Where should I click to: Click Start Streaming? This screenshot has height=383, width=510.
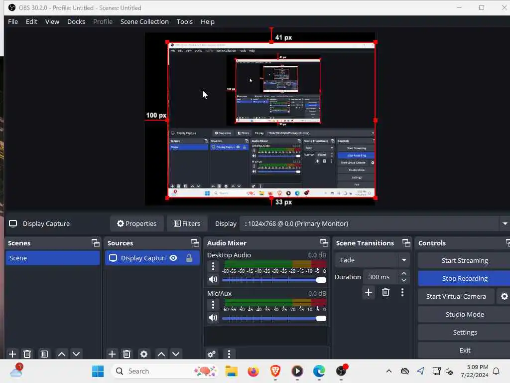tap(465, 260)
